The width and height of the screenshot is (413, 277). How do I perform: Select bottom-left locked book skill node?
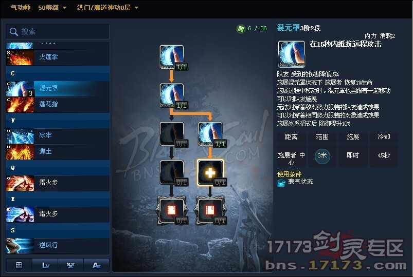tap(171, 211)
